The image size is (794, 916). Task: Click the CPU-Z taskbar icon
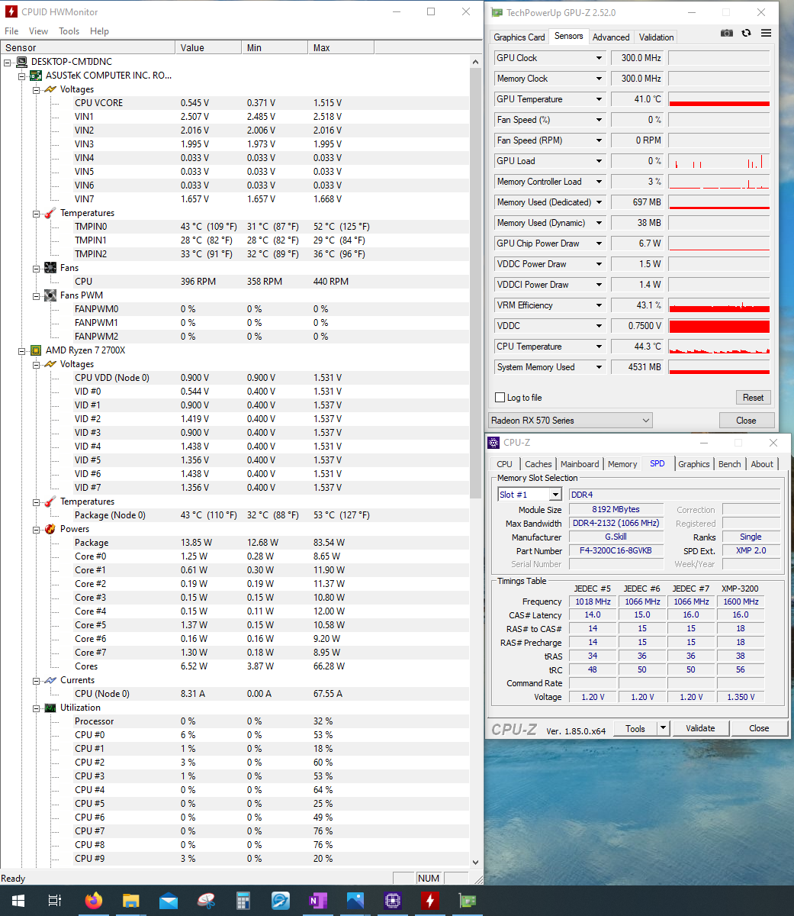pos(393,901)
